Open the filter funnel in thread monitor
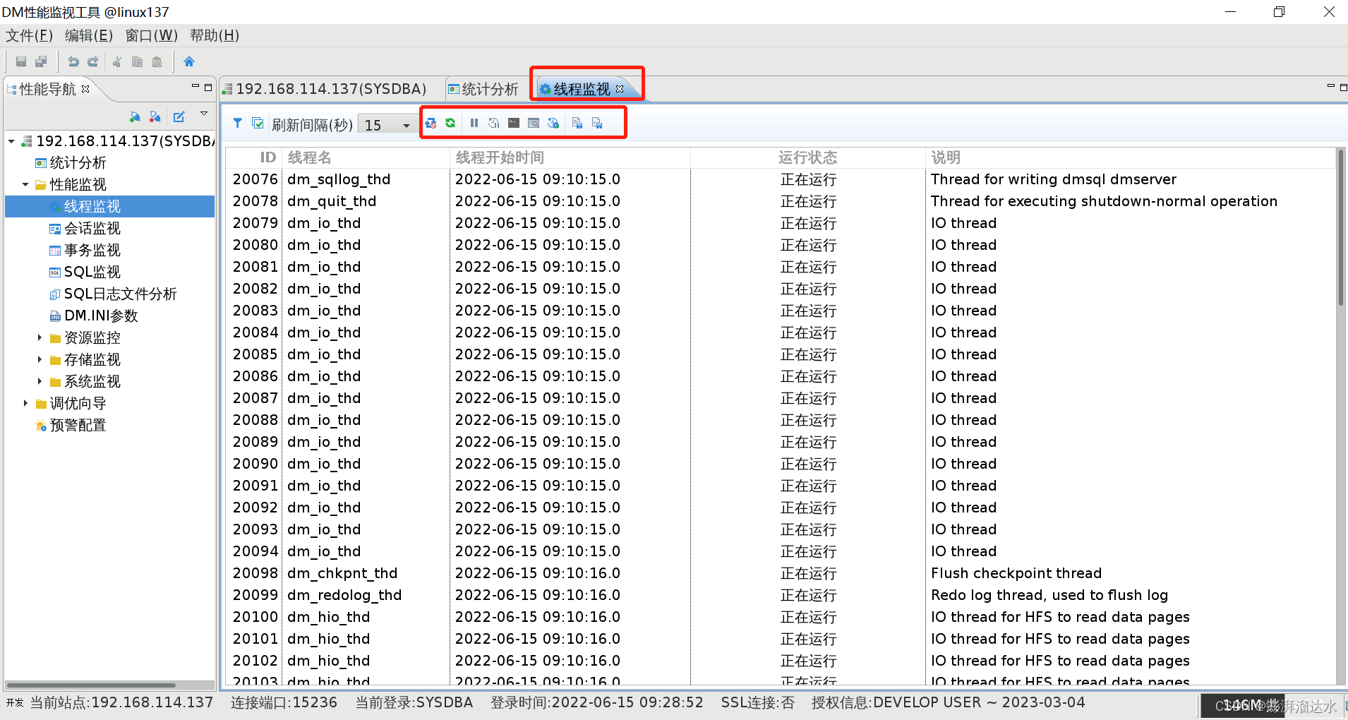The width and height of the screenshot is (1348, 720). pyautogui.click(x=238, y=124)
